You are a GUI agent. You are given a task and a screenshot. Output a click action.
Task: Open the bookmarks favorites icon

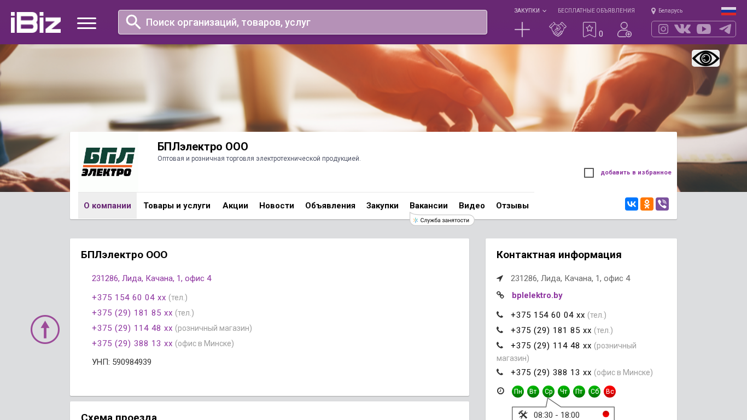[x=589, y=30]
